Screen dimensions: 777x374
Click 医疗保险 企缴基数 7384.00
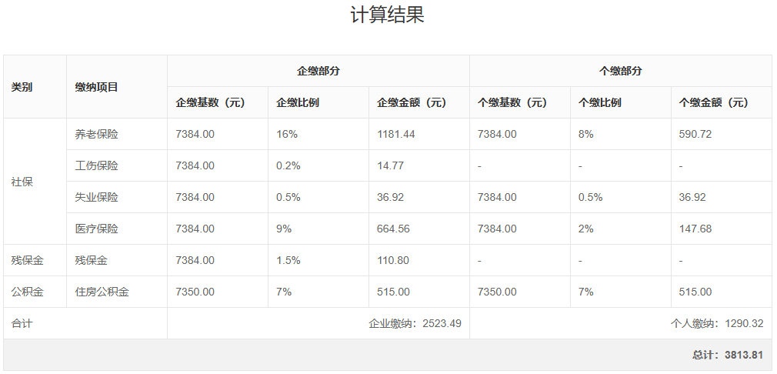point(195,229)
